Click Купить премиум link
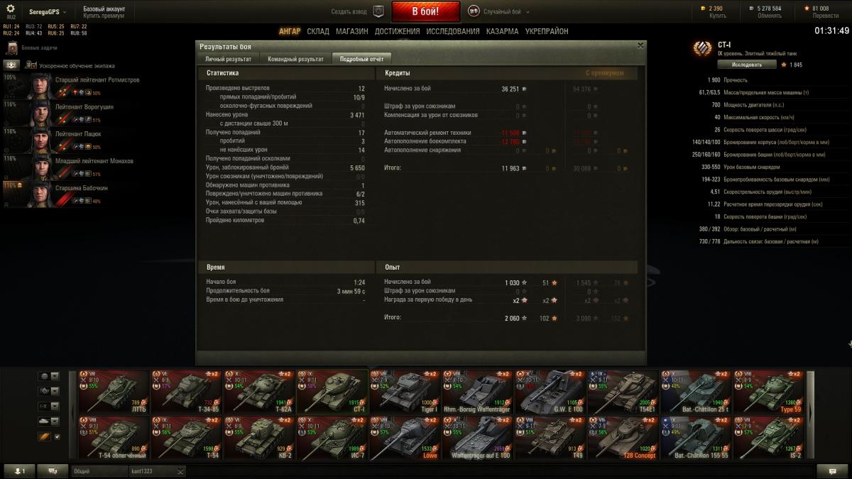The image size is (852, 479). point(104,16)
